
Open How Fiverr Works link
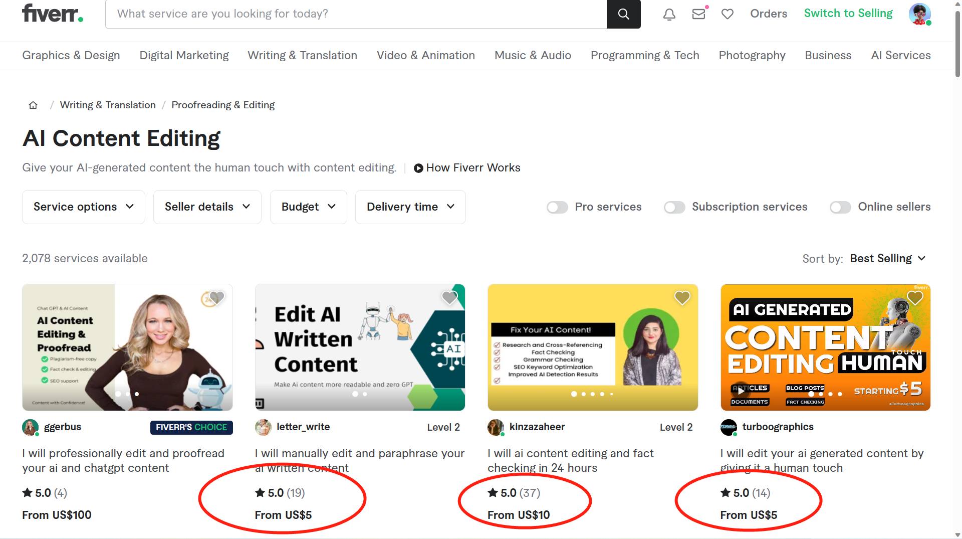473,168
